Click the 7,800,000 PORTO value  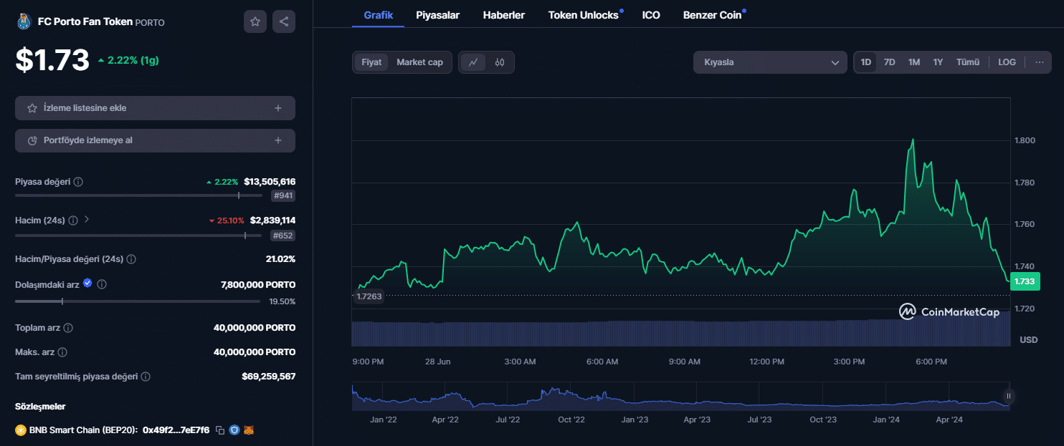[x=258, y=285]
